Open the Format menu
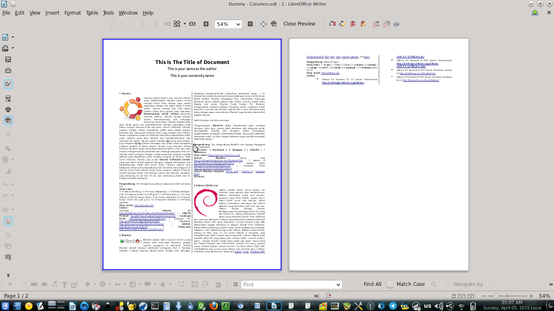 (73, 13)
